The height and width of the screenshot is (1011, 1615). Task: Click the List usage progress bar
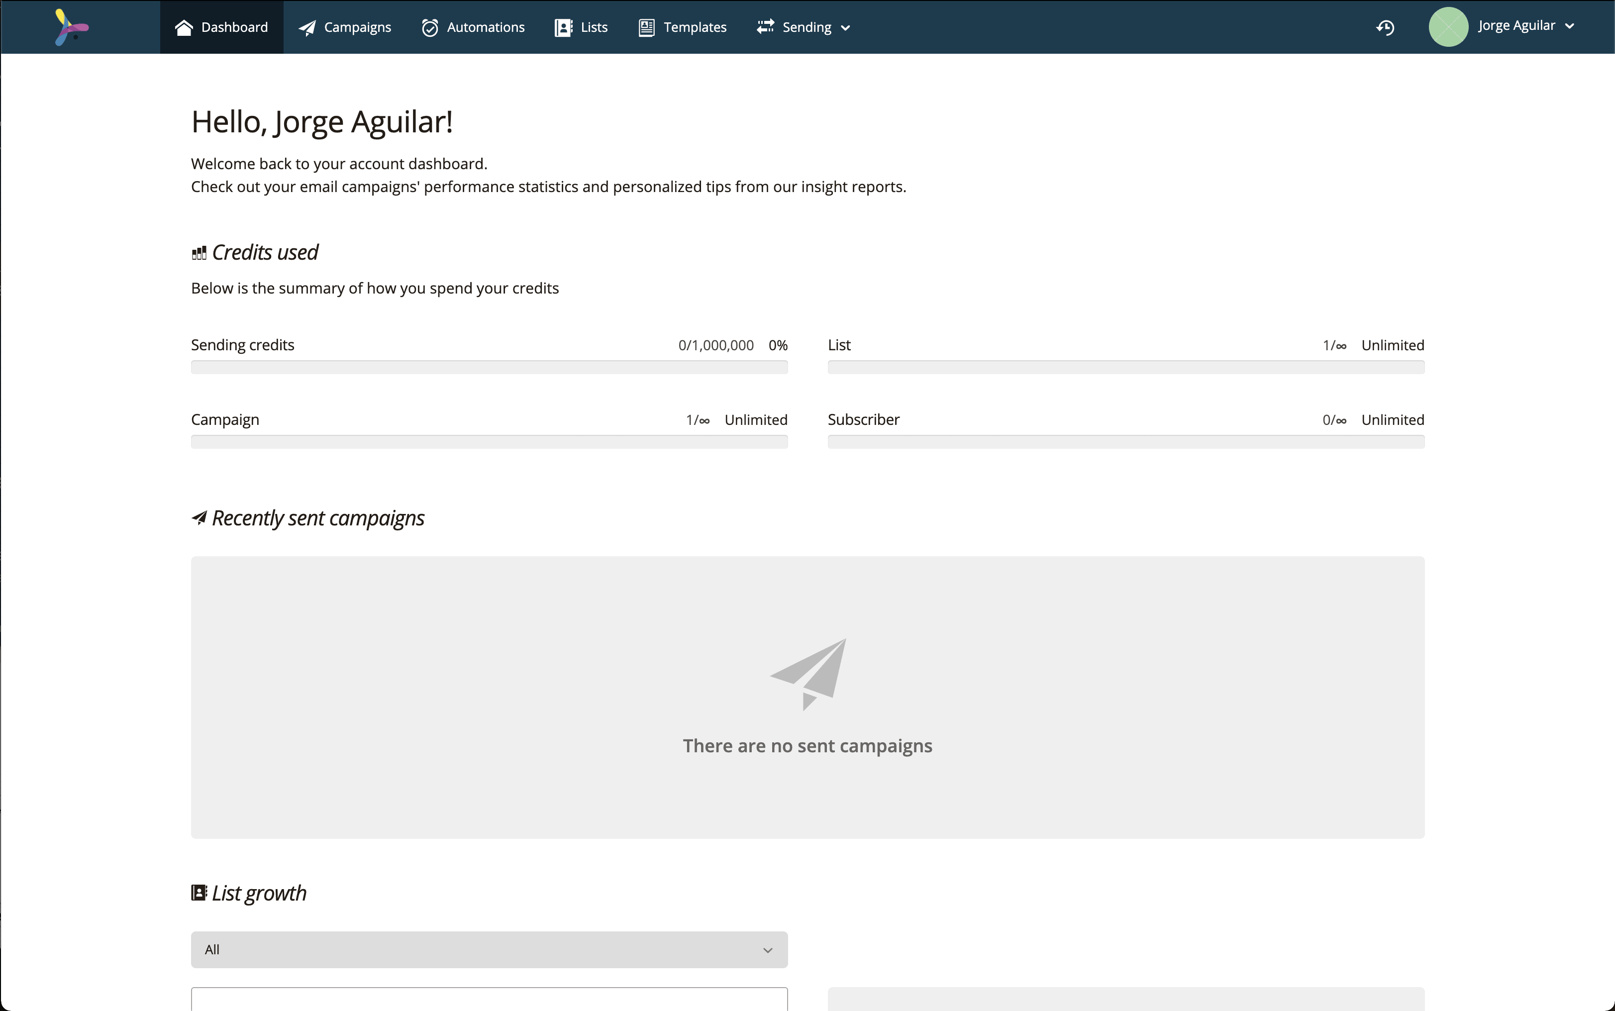(x=1126, y=367)
